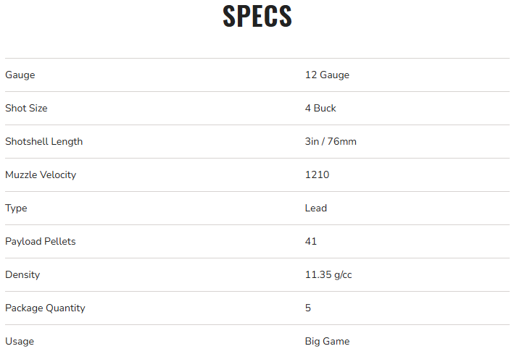Click the Muzzle Velocity label
Viewport: 514px width, 354px height.
pyautogui.click(x=41, y=175)
